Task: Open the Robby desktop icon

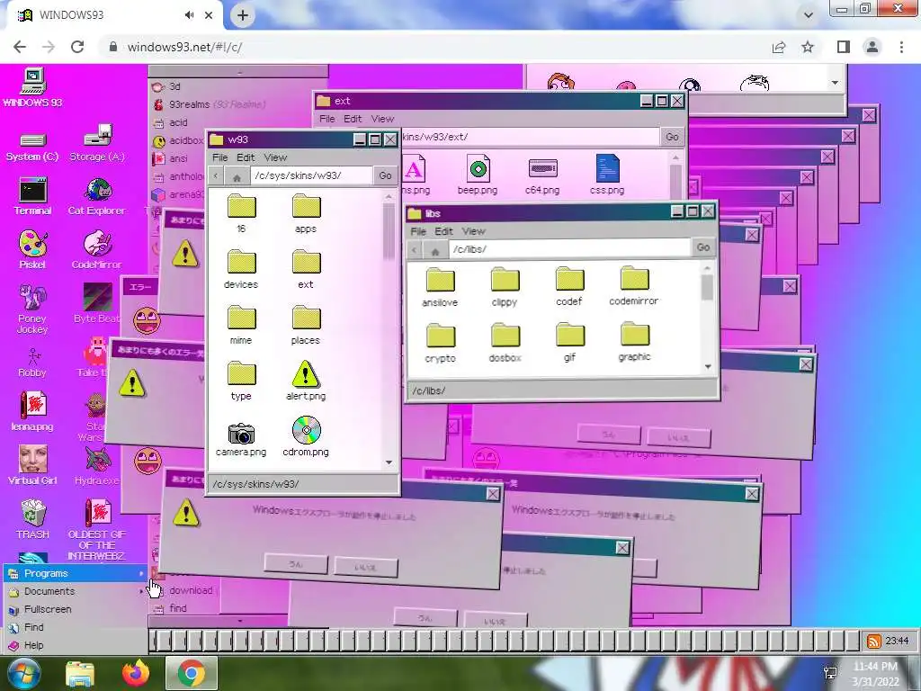Action: coord(32,363)
